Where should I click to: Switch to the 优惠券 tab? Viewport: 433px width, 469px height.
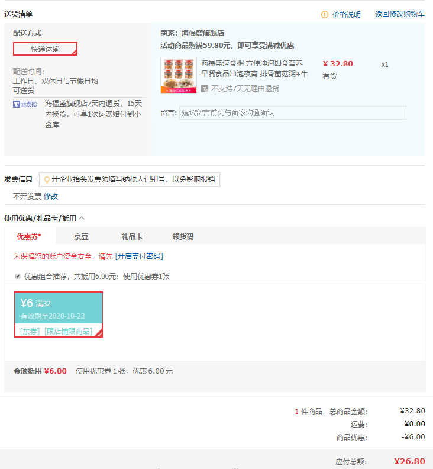pos(29,237)
